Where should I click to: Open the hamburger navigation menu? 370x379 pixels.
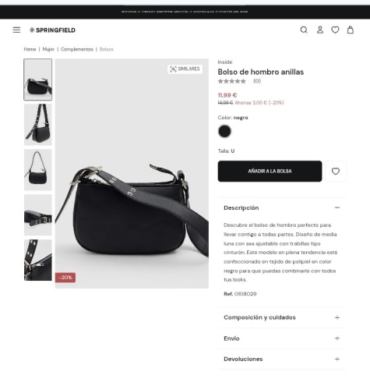[x=16, y=30]
